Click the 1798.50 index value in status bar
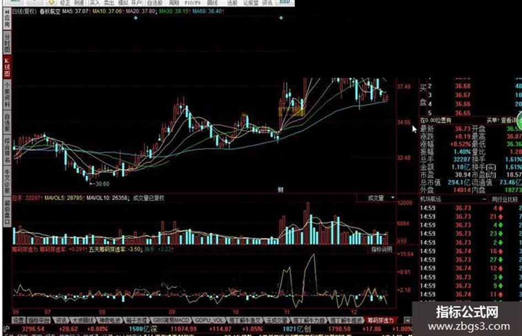This screenshot has height=336, width=522. tap(339, 329)
